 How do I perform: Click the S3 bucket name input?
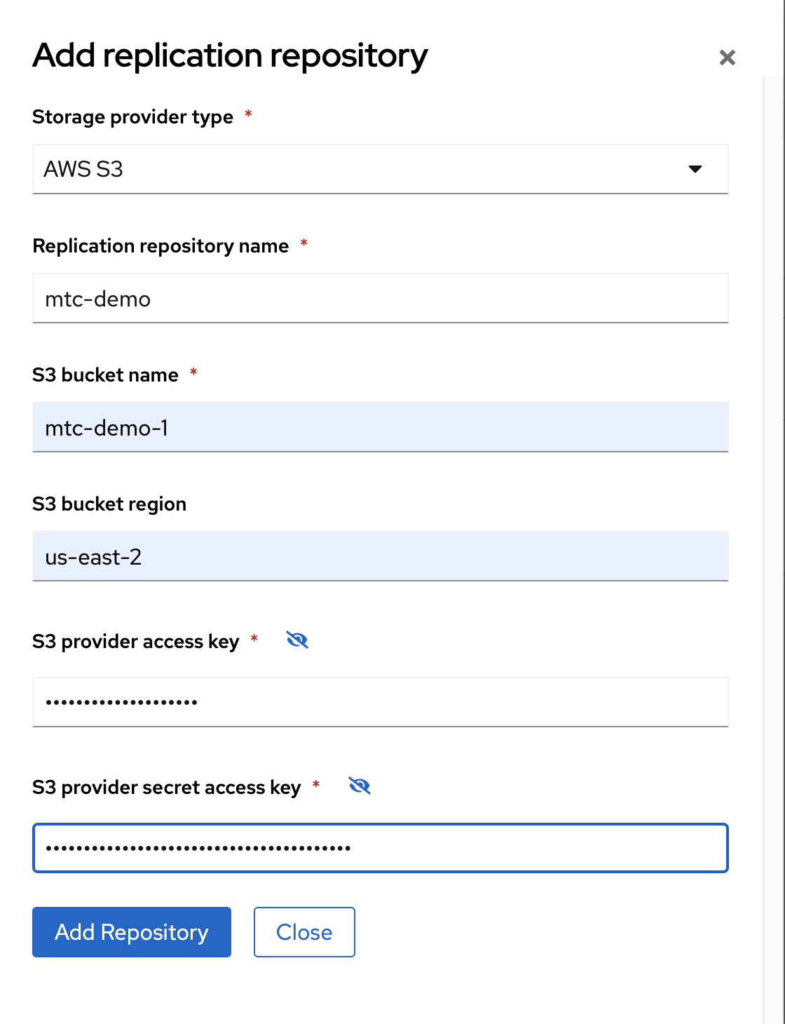[x=380, y=428]
